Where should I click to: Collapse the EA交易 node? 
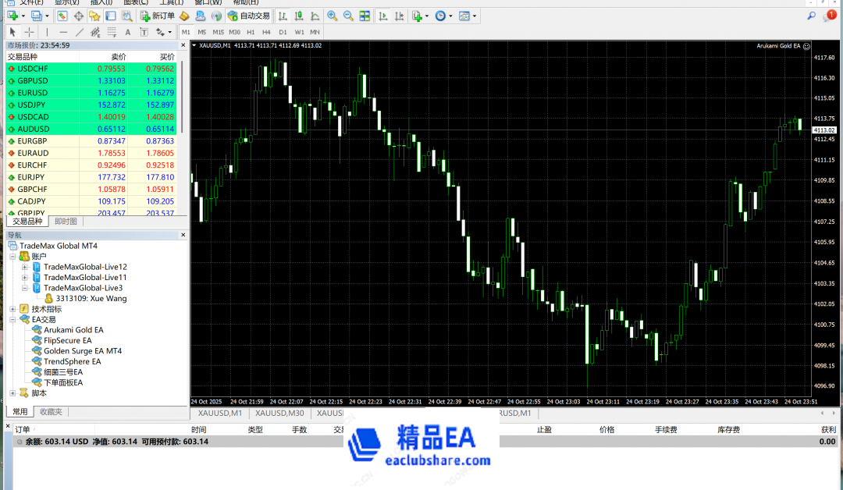[x=12, y=320]
